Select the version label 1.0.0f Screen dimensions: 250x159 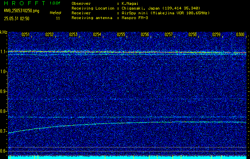coord(55,3)
